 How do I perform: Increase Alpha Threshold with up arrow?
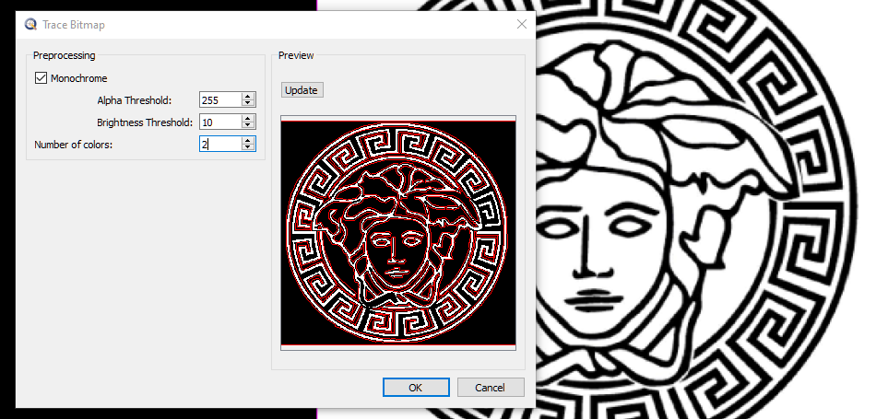tap(248, 96)
